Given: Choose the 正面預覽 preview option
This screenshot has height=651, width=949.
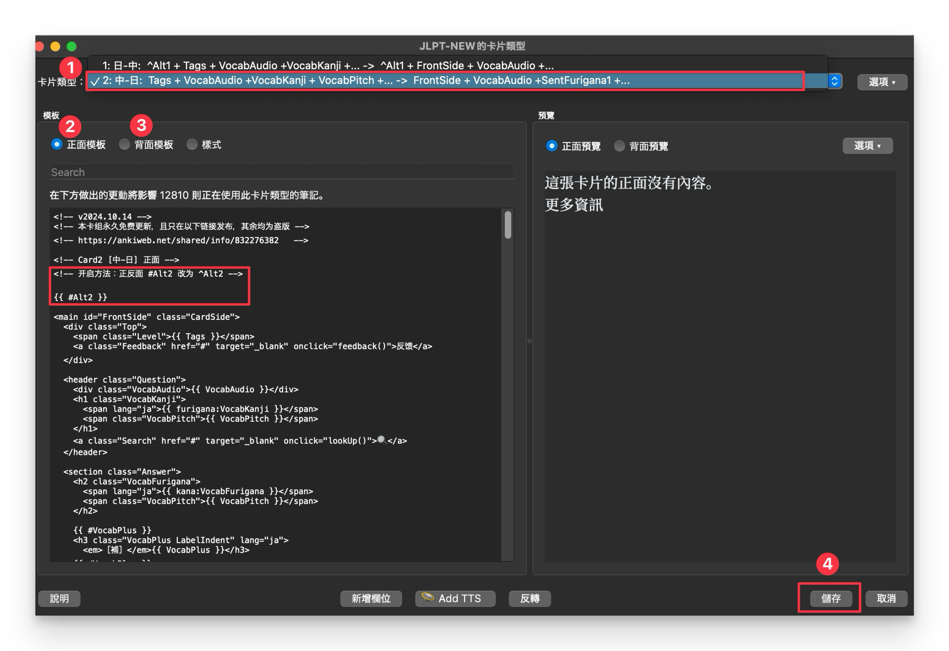Looking at the screenshot, I should tap(552, 146).
